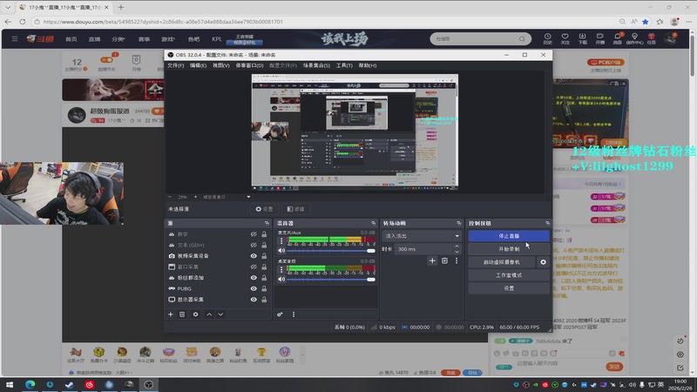697x392 pixels.
Task: Mute the 麦克风/Aux speaker icon
Action: click(x=281, y=251)
